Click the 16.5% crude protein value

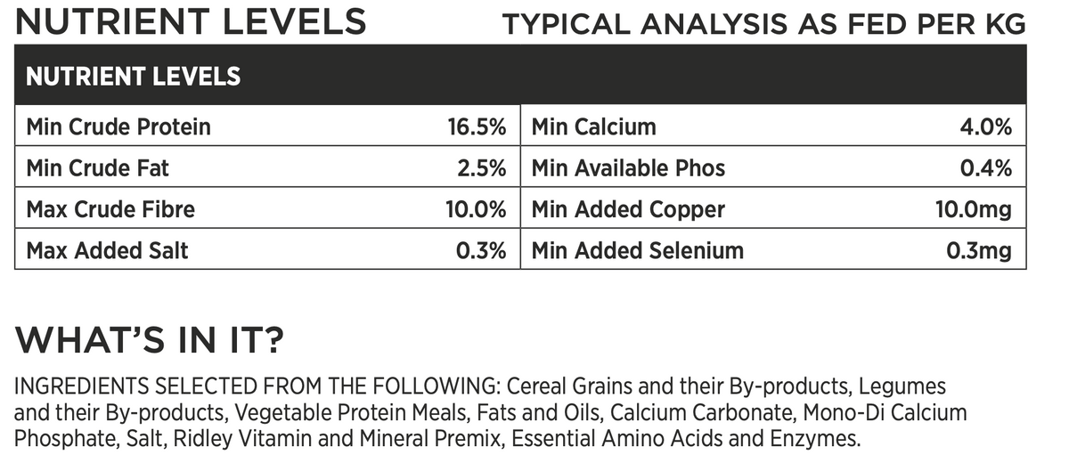point(477,127)
